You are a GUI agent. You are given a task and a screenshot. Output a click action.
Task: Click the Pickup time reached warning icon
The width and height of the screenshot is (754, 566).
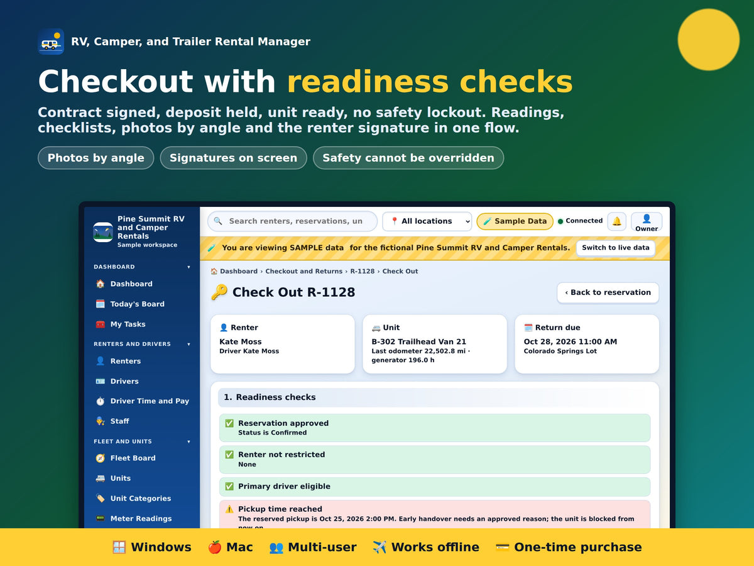tap(229, 509)
